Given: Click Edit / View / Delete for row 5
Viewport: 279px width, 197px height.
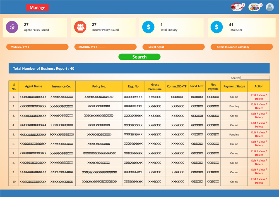Looking at the screenshot, I should (x=259, y=134).
